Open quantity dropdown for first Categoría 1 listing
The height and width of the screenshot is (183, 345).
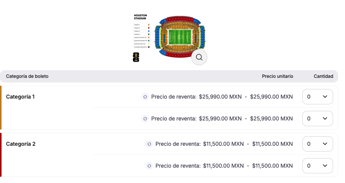[318, 97]
